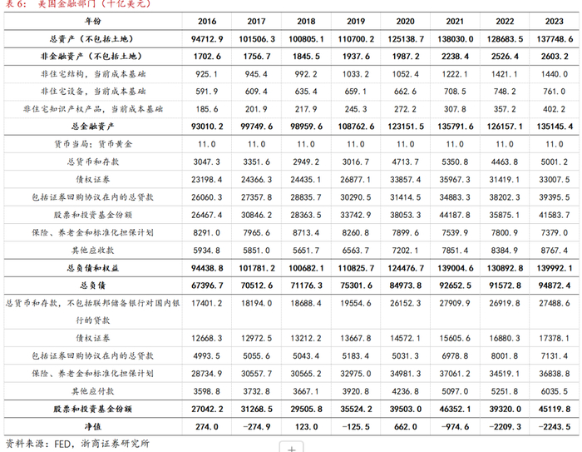
Task: Select the 2018 column header
Action: point(306,21)
